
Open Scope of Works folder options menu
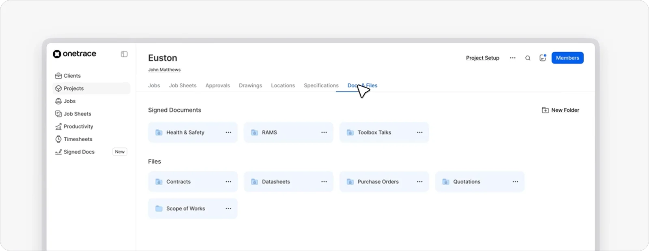coord(228,208)
